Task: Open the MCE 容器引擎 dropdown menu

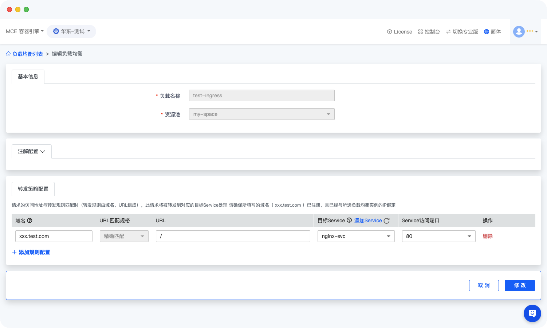Action: [x=24, y=31]
